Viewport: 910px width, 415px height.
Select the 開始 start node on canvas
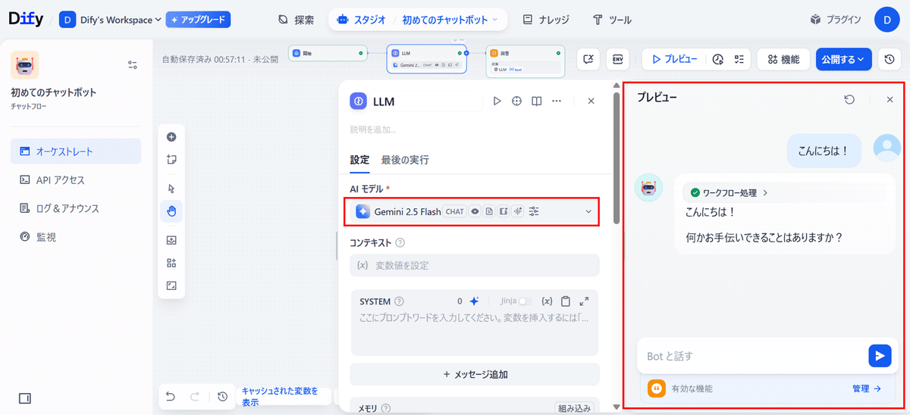[328, 53]
